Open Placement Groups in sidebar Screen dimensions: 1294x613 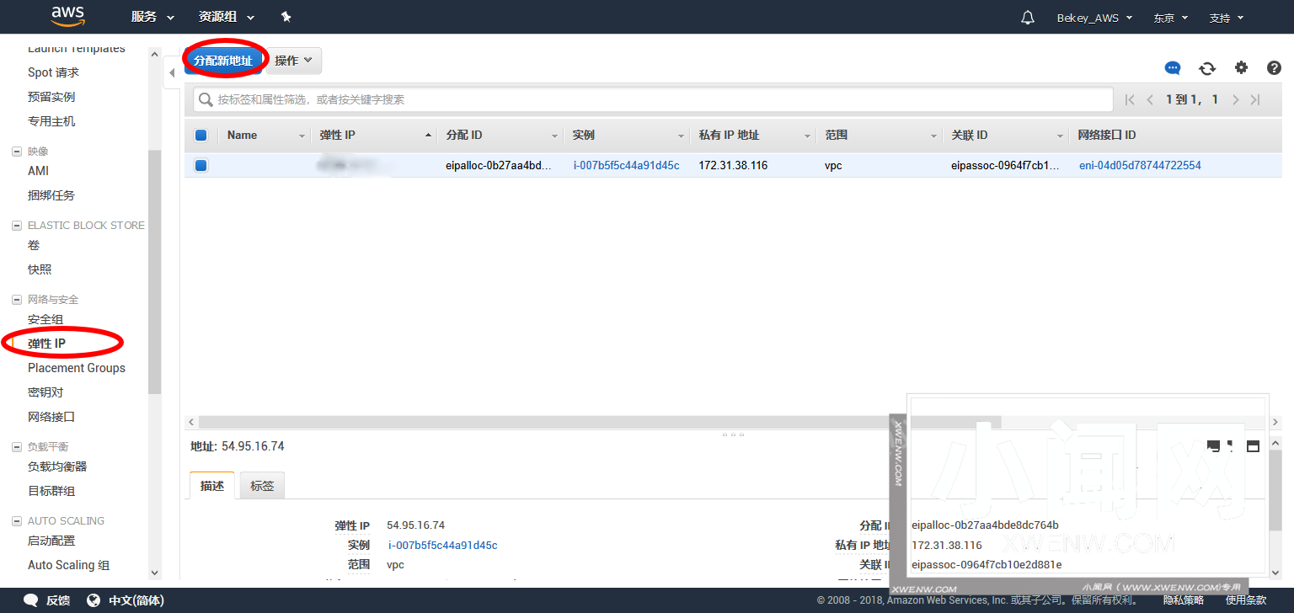(77, 368)
